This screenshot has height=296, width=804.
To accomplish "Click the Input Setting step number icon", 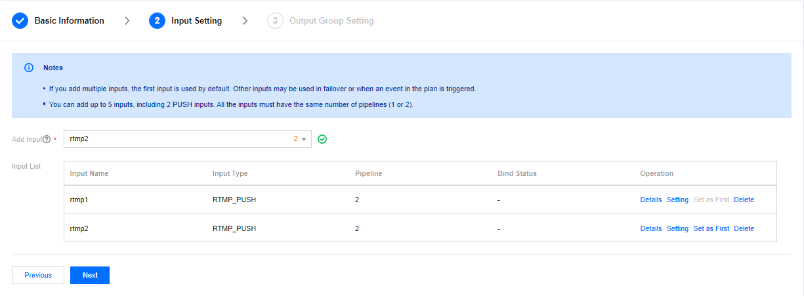I will [x=157, y=21].
